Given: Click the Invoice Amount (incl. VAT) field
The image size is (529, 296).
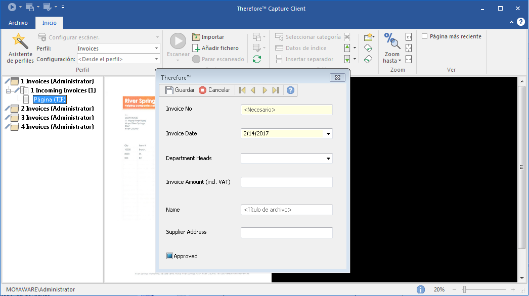Looking at the screenshot, I should (x=286, y=182).
